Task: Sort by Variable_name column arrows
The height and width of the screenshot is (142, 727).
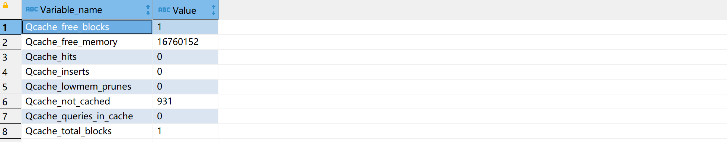Action: (x=148, y=10)
